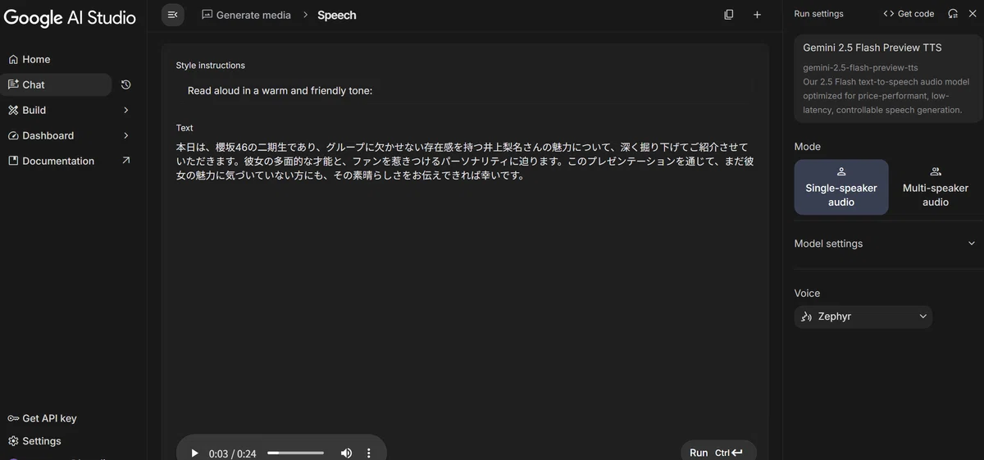Image resolution: width=984 pixels, height=460 pixels.
Task: Expand the Model settings section
Action: (x=886, y=244)
